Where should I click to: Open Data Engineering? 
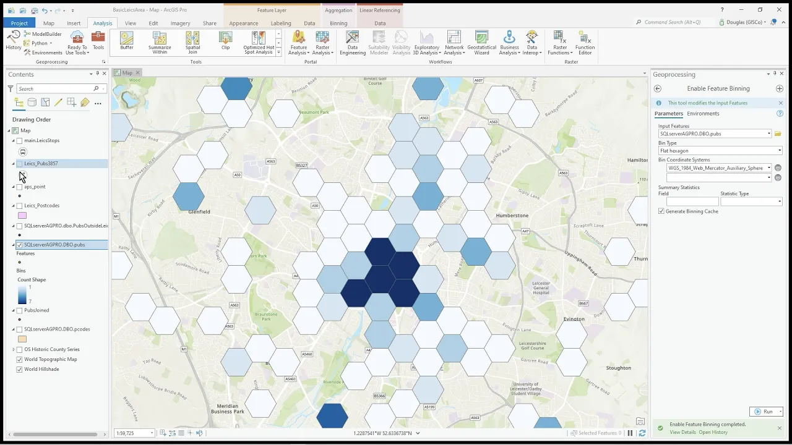point(353,43)
